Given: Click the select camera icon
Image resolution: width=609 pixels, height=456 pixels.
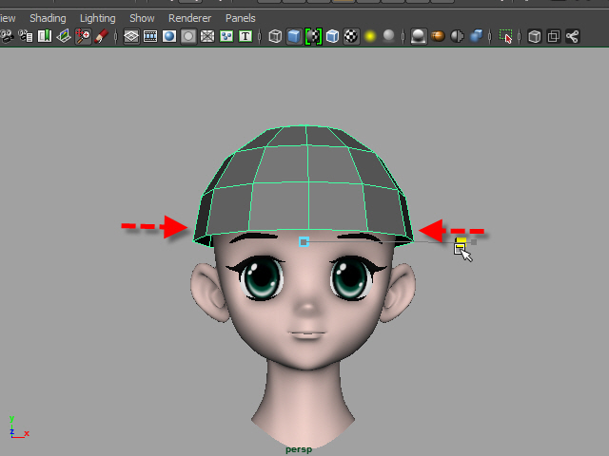Looking at the screenshot, I should [x=7, y=37].
